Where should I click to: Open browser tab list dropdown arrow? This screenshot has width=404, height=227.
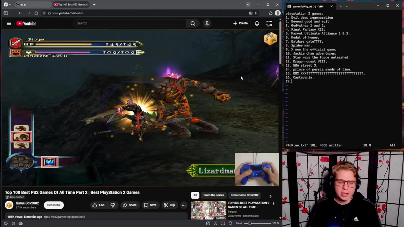[x=248, y=4]
